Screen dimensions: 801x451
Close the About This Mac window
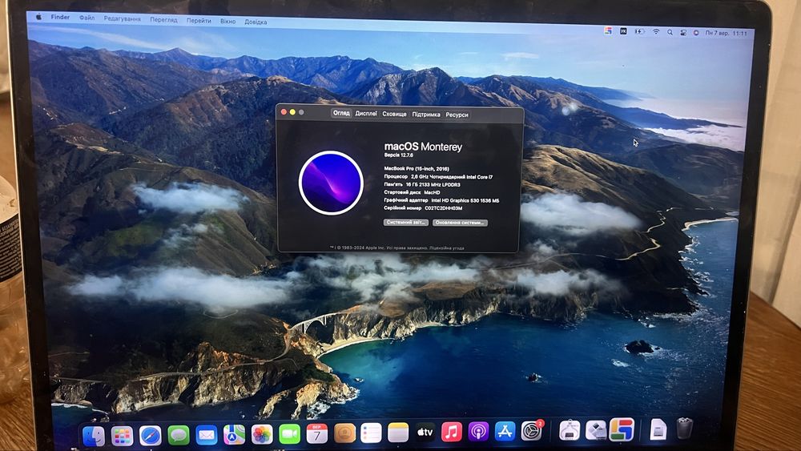pos(284,112)
